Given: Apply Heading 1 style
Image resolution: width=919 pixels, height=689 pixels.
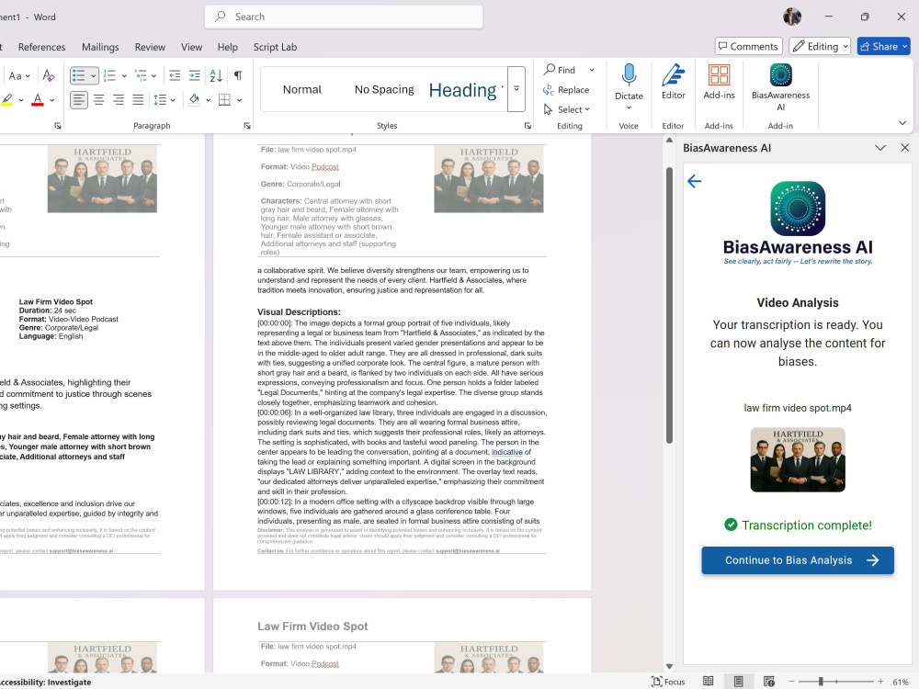Looking at the screenshot, I should point(465,90).
